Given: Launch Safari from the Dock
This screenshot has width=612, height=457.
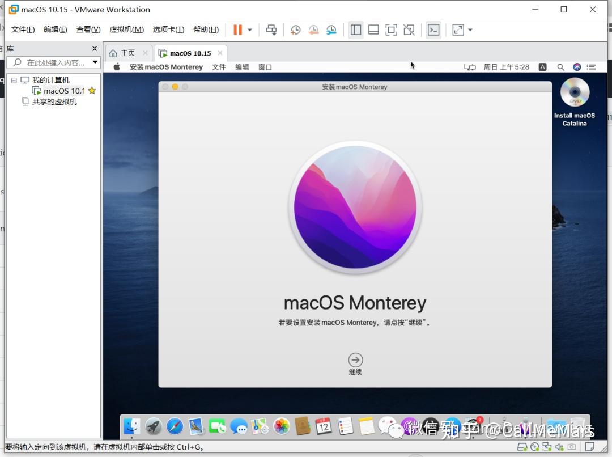Looking at the screenshot, I should coord(175,426).
